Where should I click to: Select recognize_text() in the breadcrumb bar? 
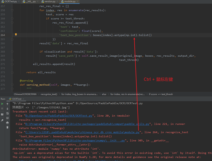coord(49,94)
